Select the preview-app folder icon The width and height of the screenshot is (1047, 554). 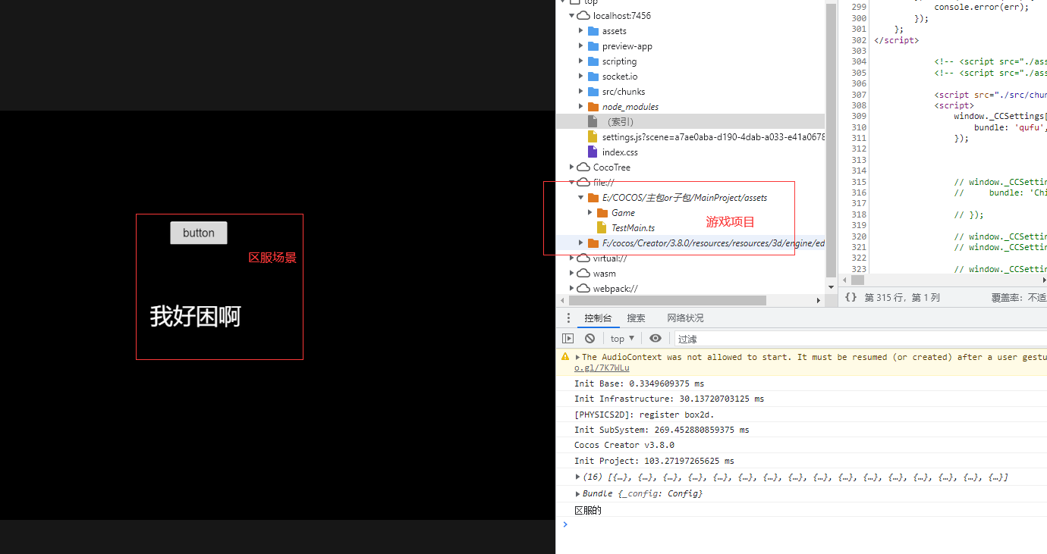593,46
